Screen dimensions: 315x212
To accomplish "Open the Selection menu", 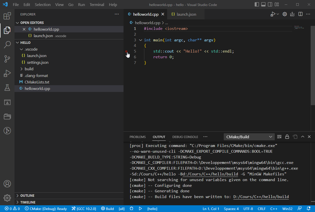I will [43, 4].
